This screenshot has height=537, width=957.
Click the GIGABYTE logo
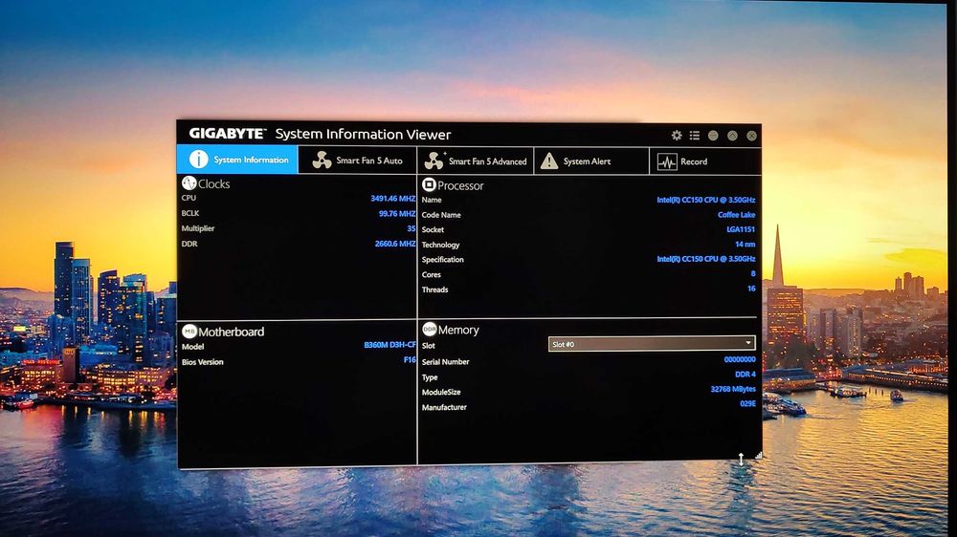(227, 134)
